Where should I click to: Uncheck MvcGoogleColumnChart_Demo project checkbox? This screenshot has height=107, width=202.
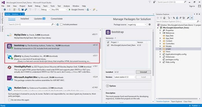(x=108, y=45)
